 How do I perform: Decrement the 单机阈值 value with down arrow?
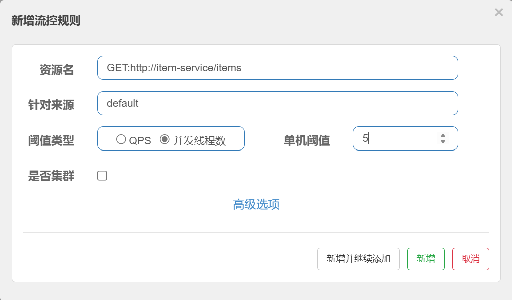pos(443,142)
